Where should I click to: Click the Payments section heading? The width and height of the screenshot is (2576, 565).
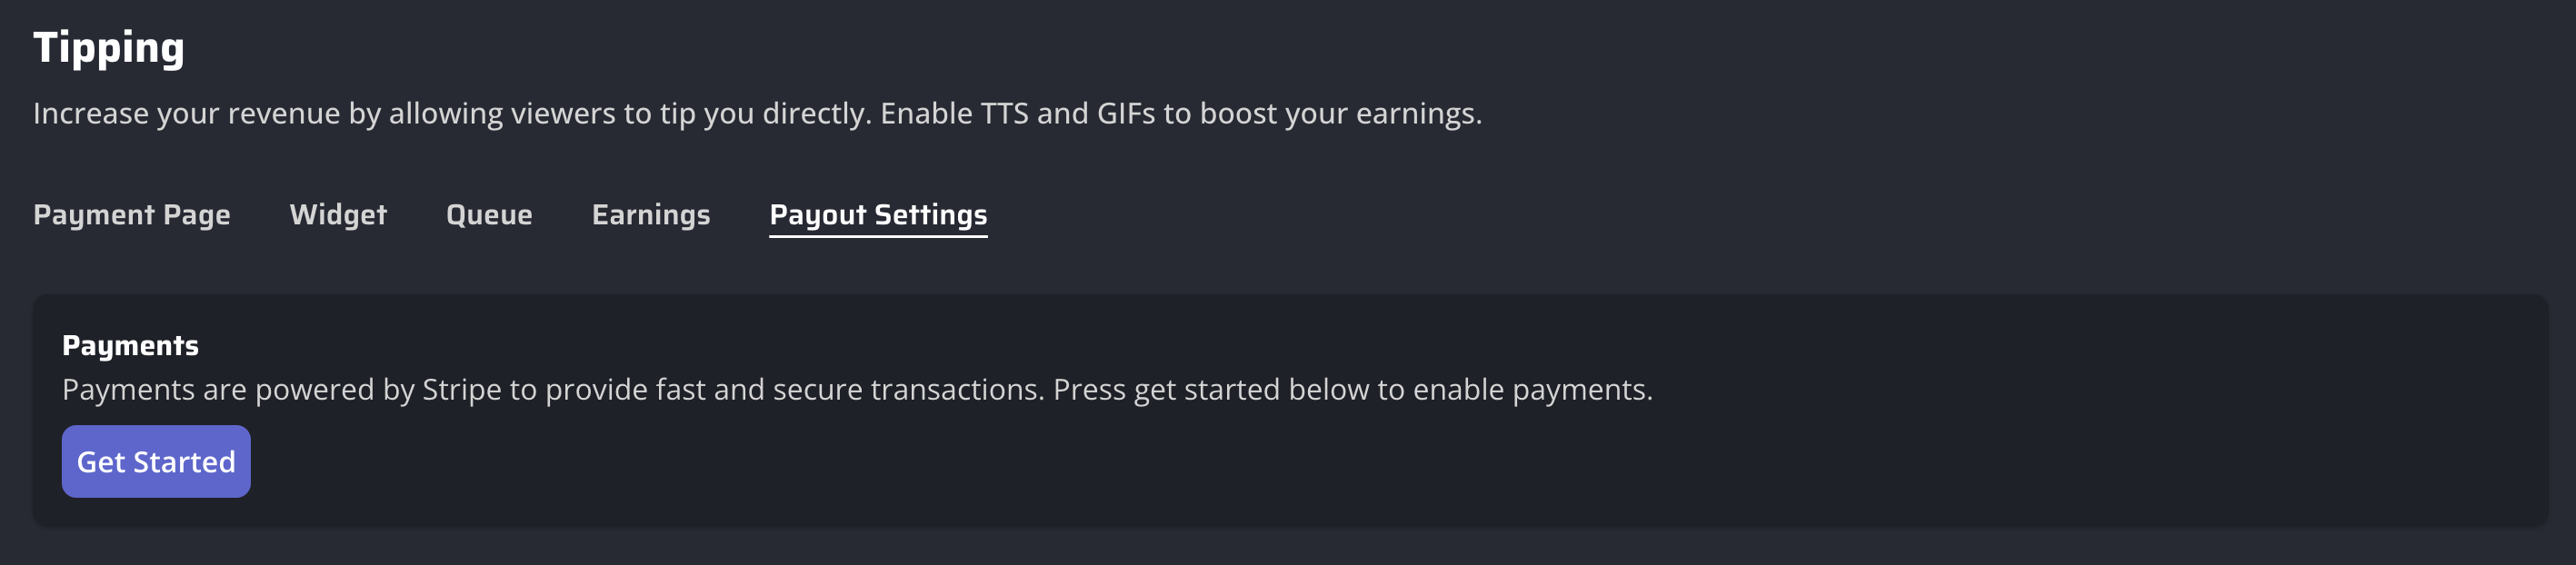[x=130, y=346]
